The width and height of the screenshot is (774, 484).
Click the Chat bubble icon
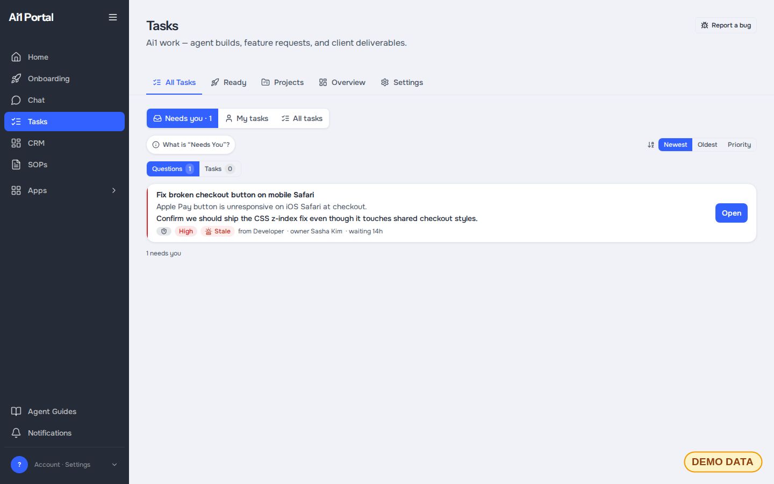16,100
